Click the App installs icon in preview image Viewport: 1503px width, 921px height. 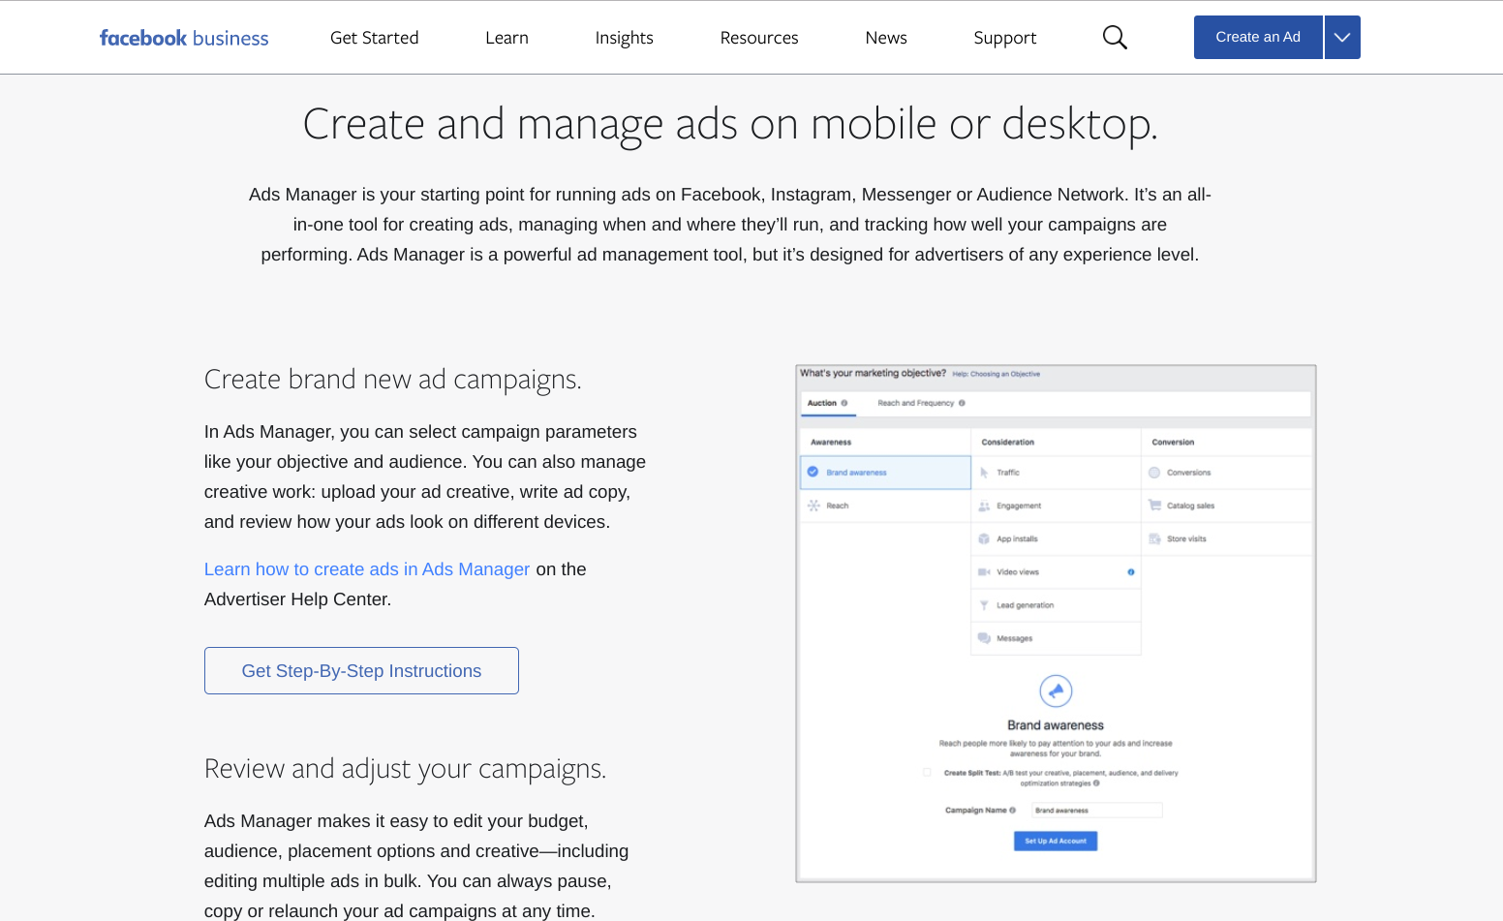click(984, 538)
